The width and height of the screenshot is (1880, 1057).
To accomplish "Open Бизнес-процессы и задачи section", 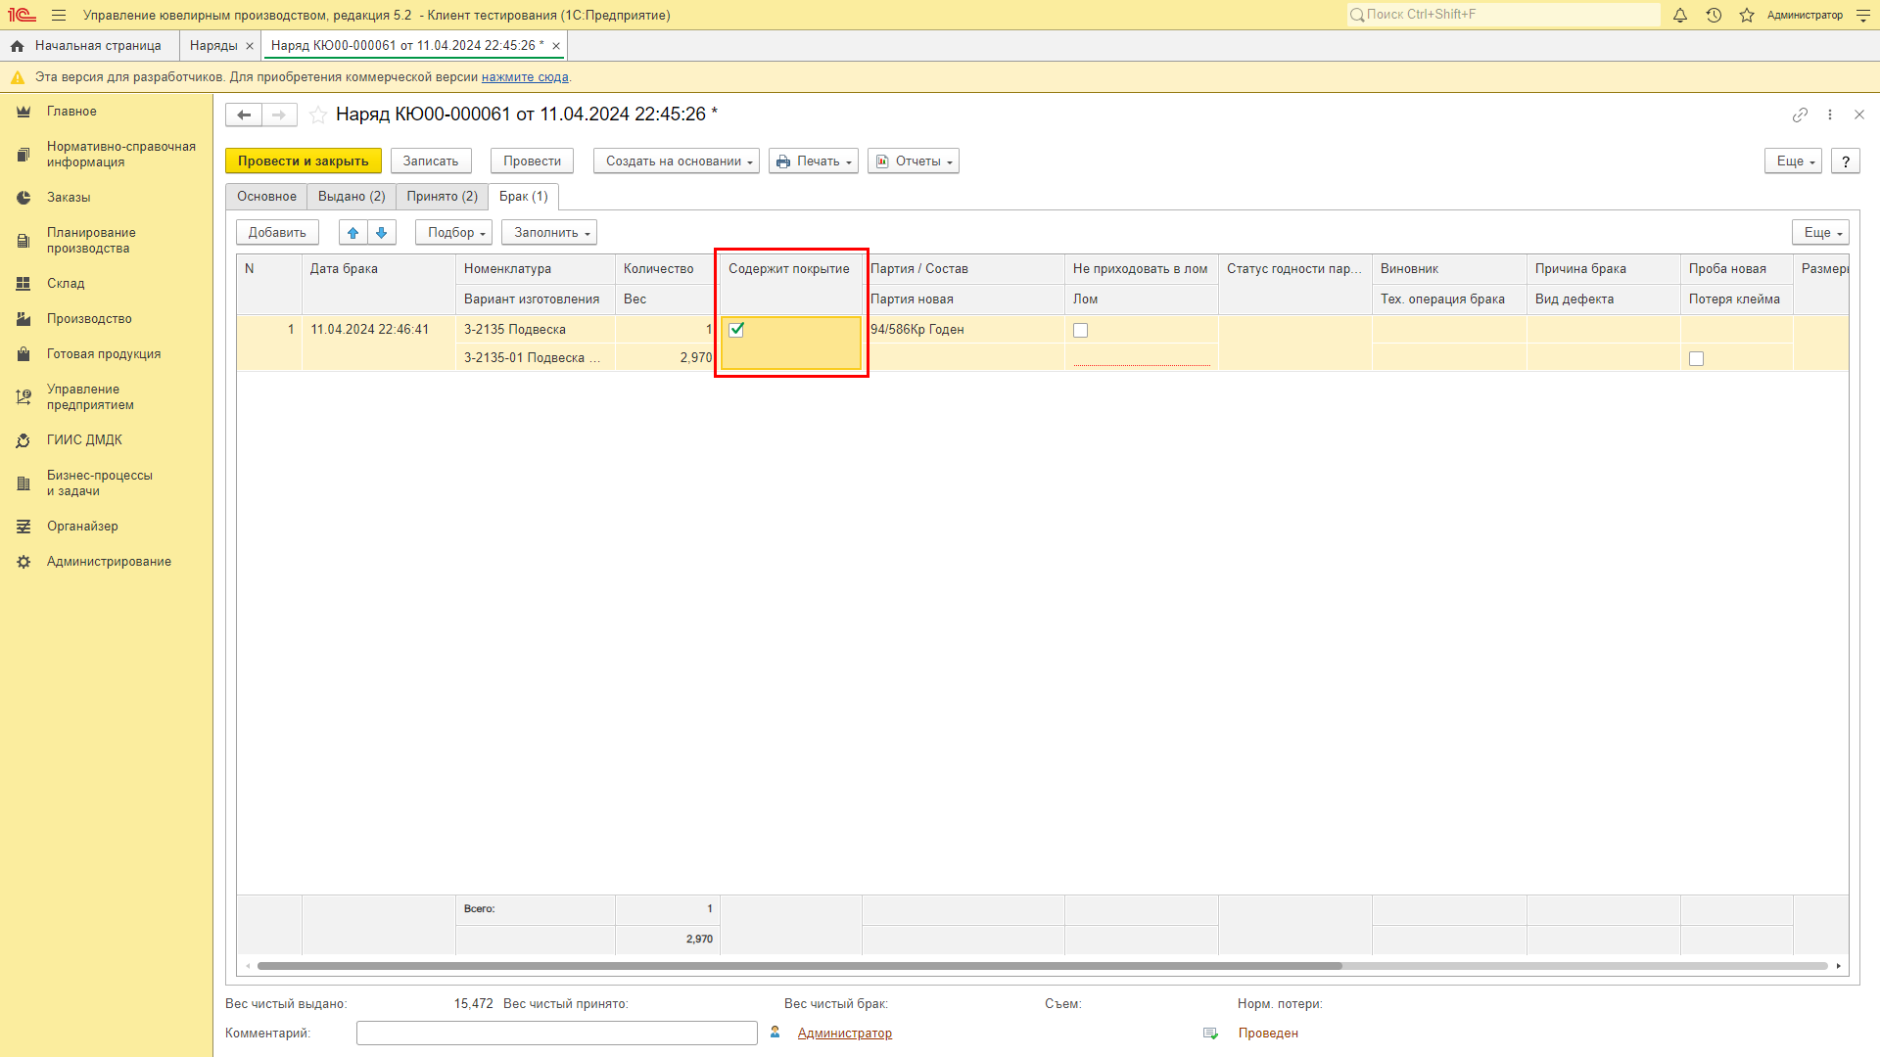I will (x=106, y=483).
